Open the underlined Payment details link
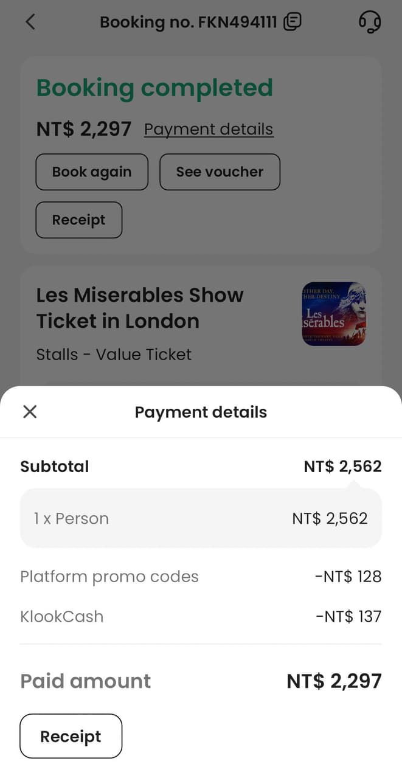 tap(209, 130)
